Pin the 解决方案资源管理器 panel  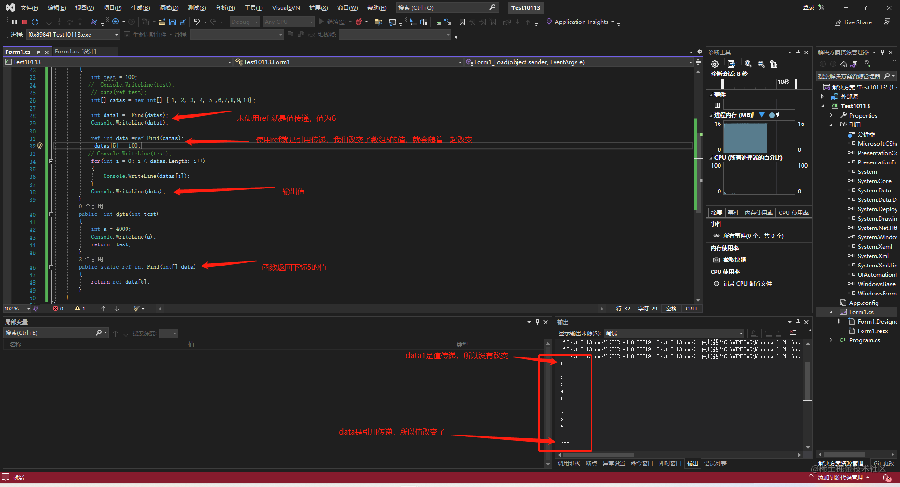(x=882, y=52)
